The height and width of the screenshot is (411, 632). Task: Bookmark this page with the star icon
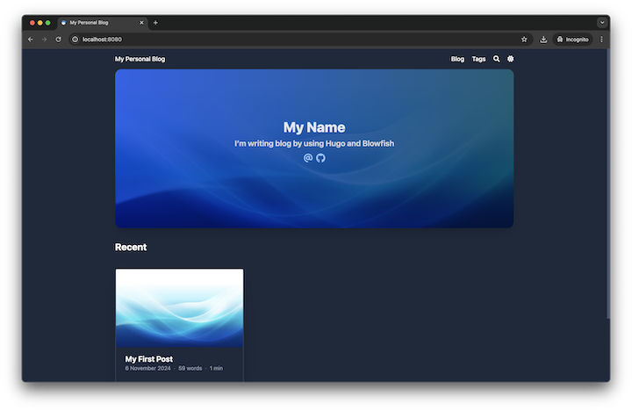coord(524,40)
